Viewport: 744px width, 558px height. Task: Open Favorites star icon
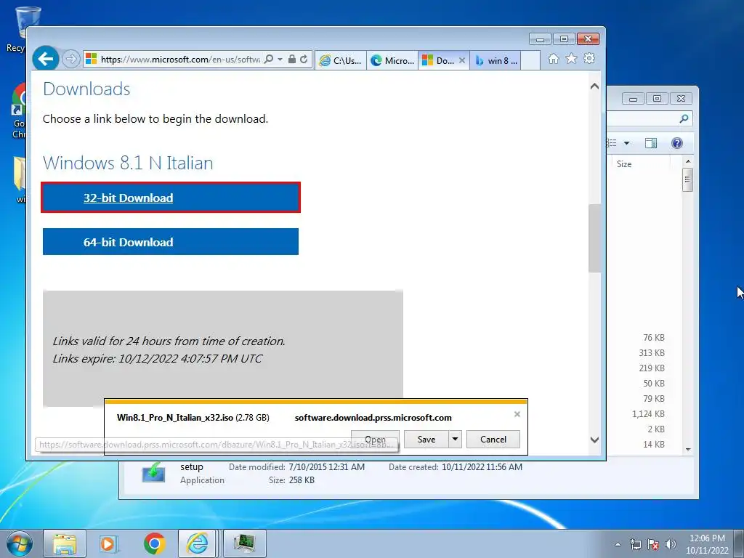(x=571, y=58)
